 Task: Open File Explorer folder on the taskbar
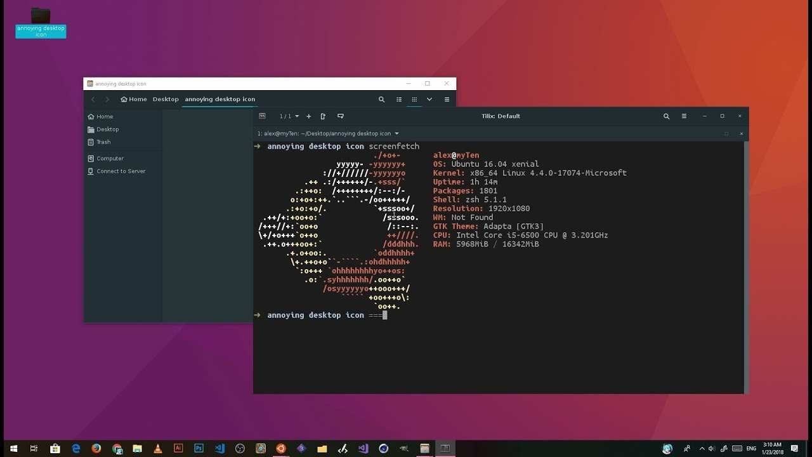point(322,449)
